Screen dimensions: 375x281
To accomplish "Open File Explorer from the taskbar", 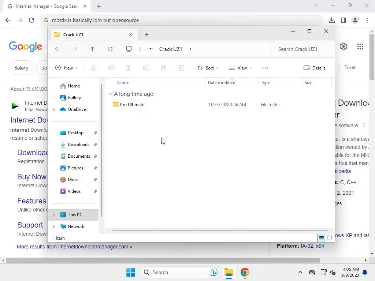I will click(229, 272).
